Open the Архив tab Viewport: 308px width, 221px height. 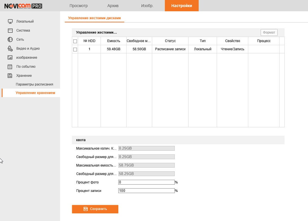point(113,6)
